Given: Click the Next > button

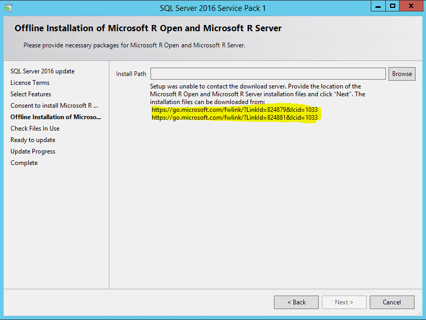Looking at the screenshot, I should (344, 302).
